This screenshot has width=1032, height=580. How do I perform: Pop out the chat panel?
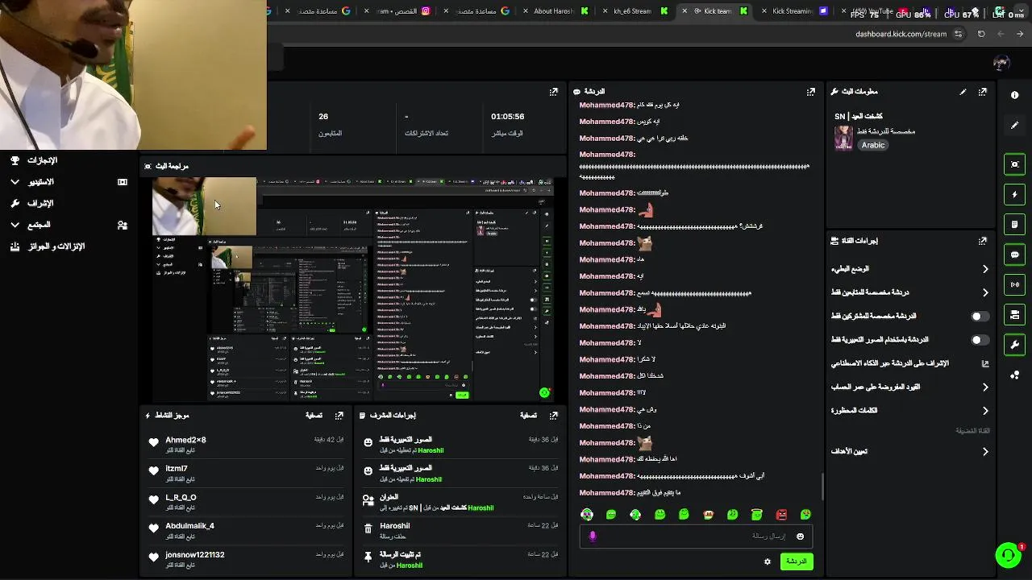coord(811,92)
